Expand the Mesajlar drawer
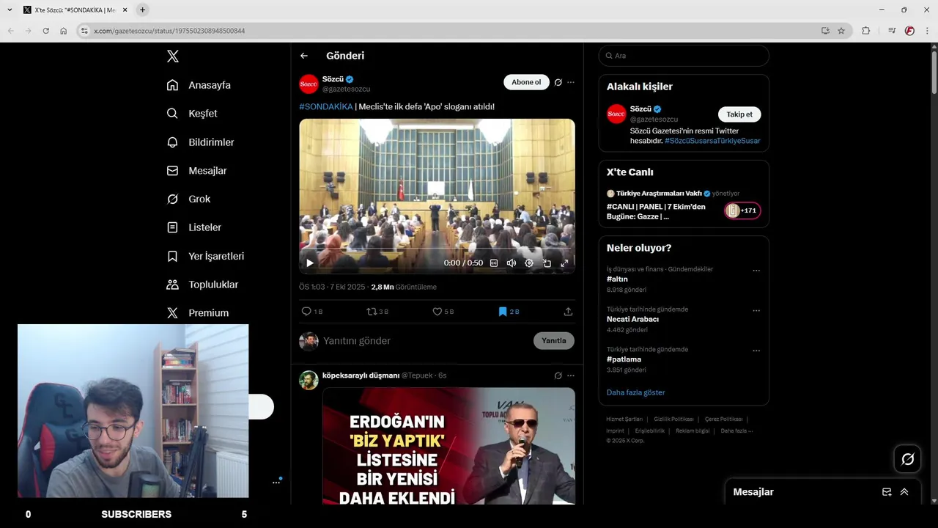Screen dimensions: 938x528 904,492
